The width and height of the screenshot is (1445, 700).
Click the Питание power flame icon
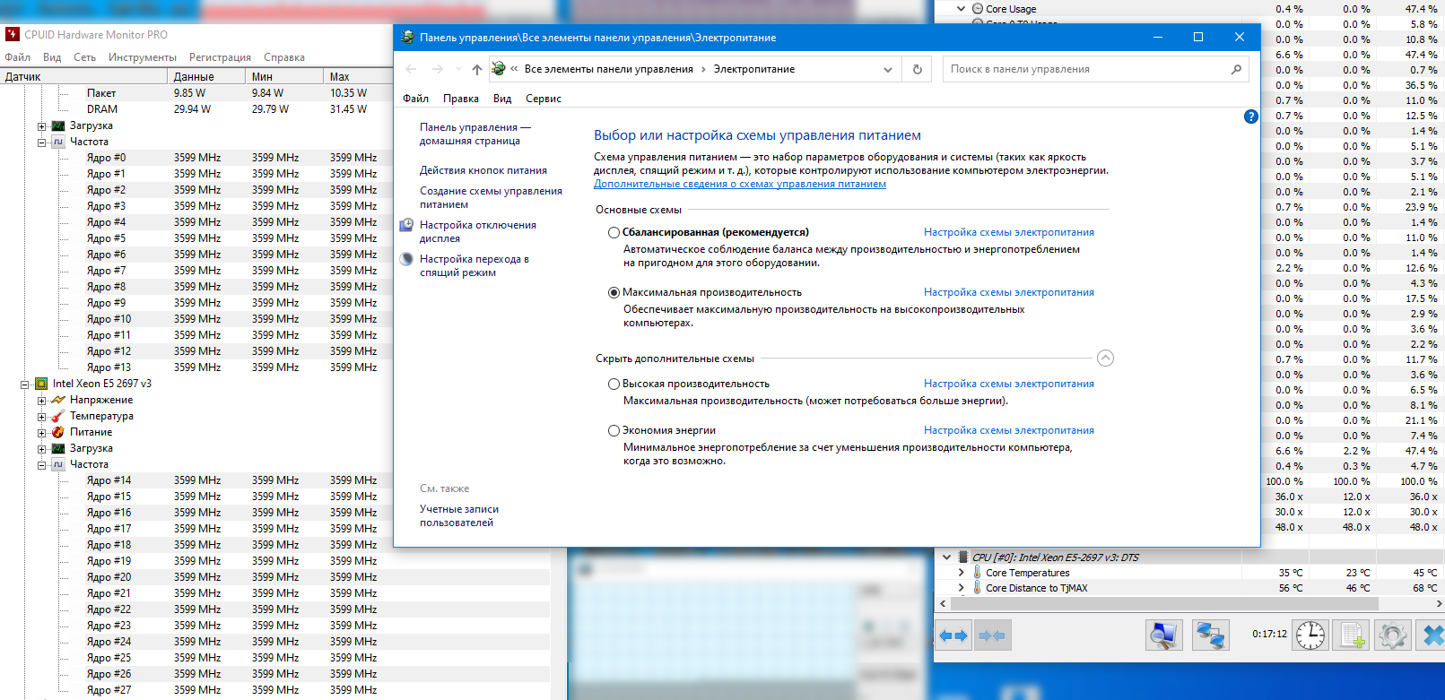tap(58, 432)
